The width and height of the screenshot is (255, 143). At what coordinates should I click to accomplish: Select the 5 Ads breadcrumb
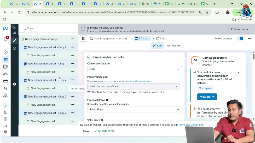click(162, 39)
